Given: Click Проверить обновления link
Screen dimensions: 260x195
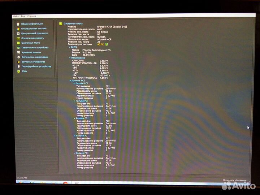Looking at the screenshot, I should [x=235, y=180].
